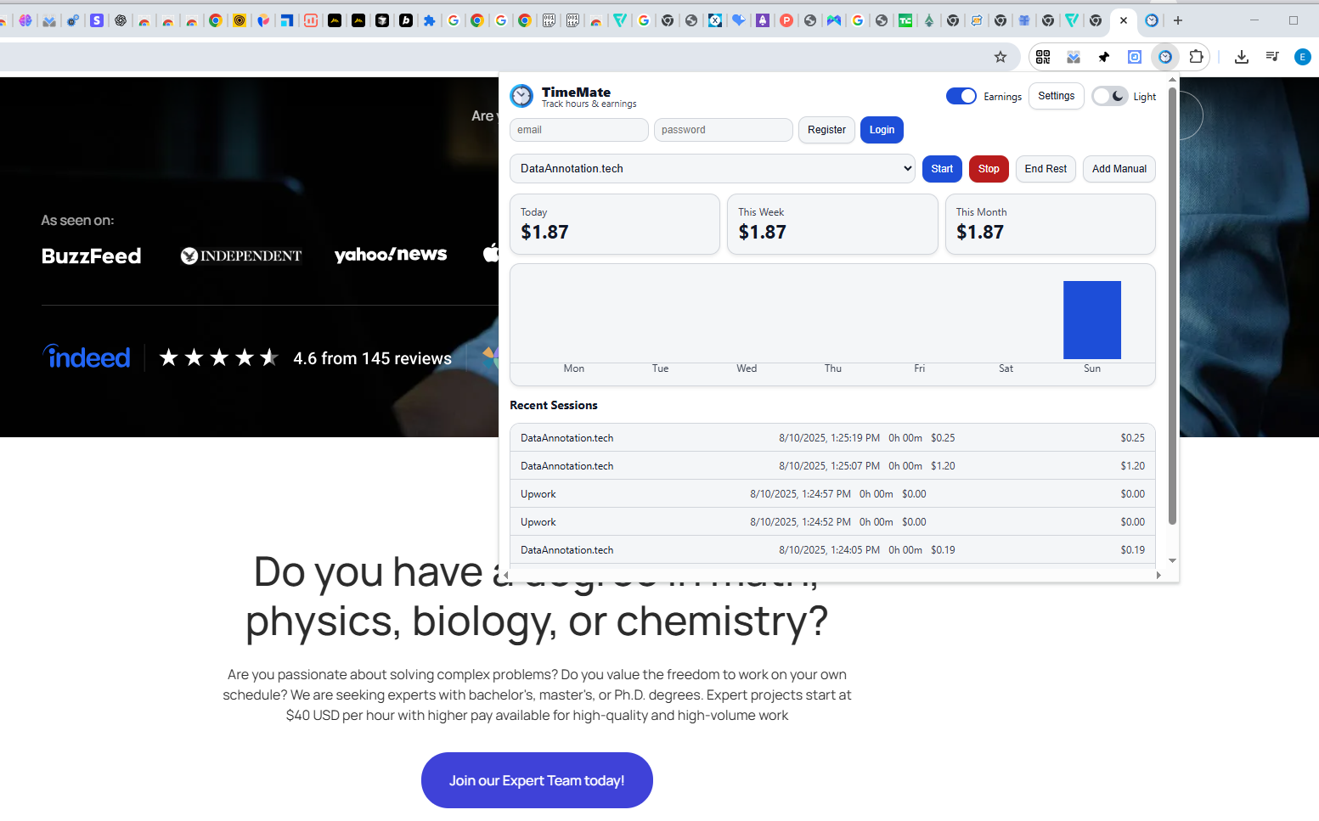This screenshot has height=821, width=1319.
Task: Click the Indeed logo on the page
Action: [87, 357]
